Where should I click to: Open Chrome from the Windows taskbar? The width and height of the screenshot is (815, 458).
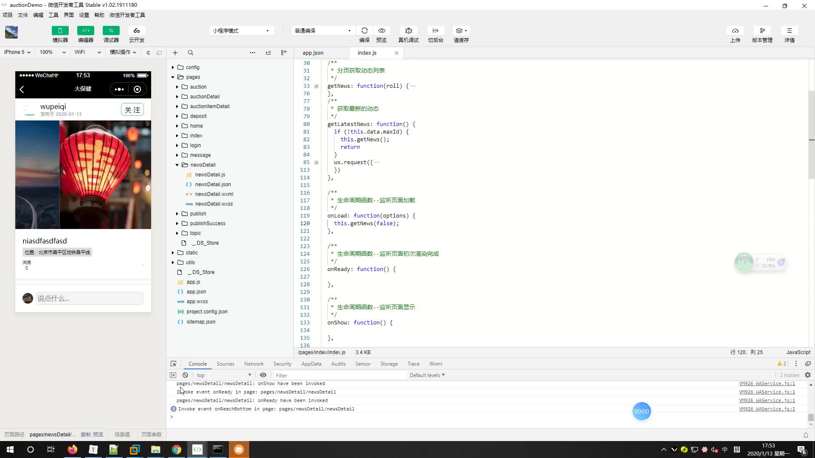(176, 450)
